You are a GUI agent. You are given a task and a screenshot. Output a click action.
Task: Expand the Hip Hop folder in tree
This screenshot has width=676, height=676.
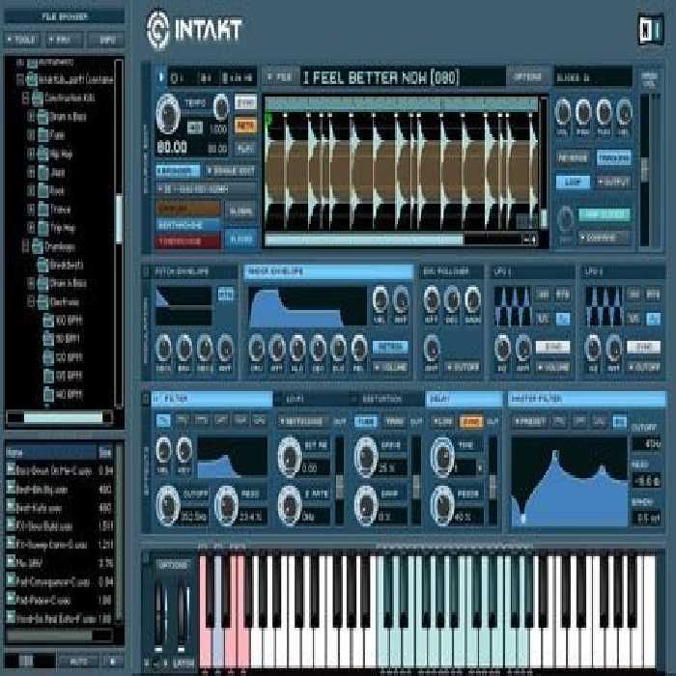[31, 154]
